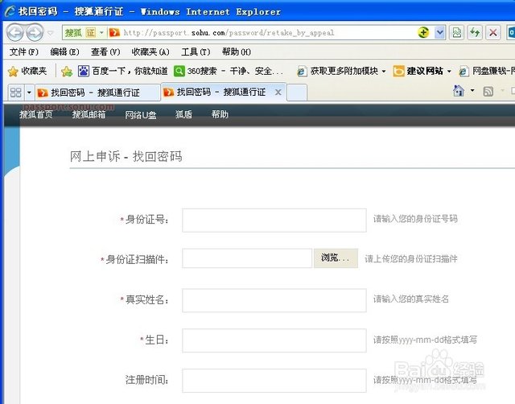Click the 身份证扫描件 file path field
The width and height of the screenshot is (515, 404).
(247, 258)
